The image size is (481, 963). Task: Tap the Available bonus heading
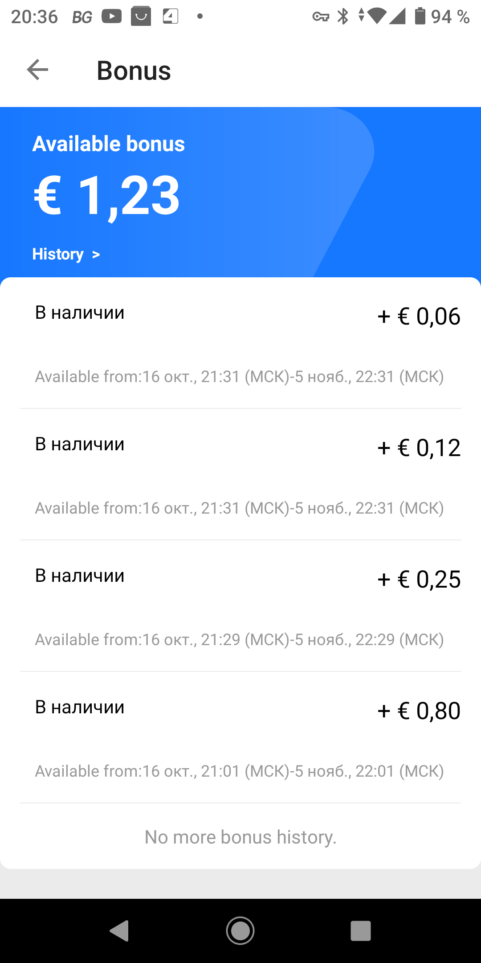(x=109, y=144)
